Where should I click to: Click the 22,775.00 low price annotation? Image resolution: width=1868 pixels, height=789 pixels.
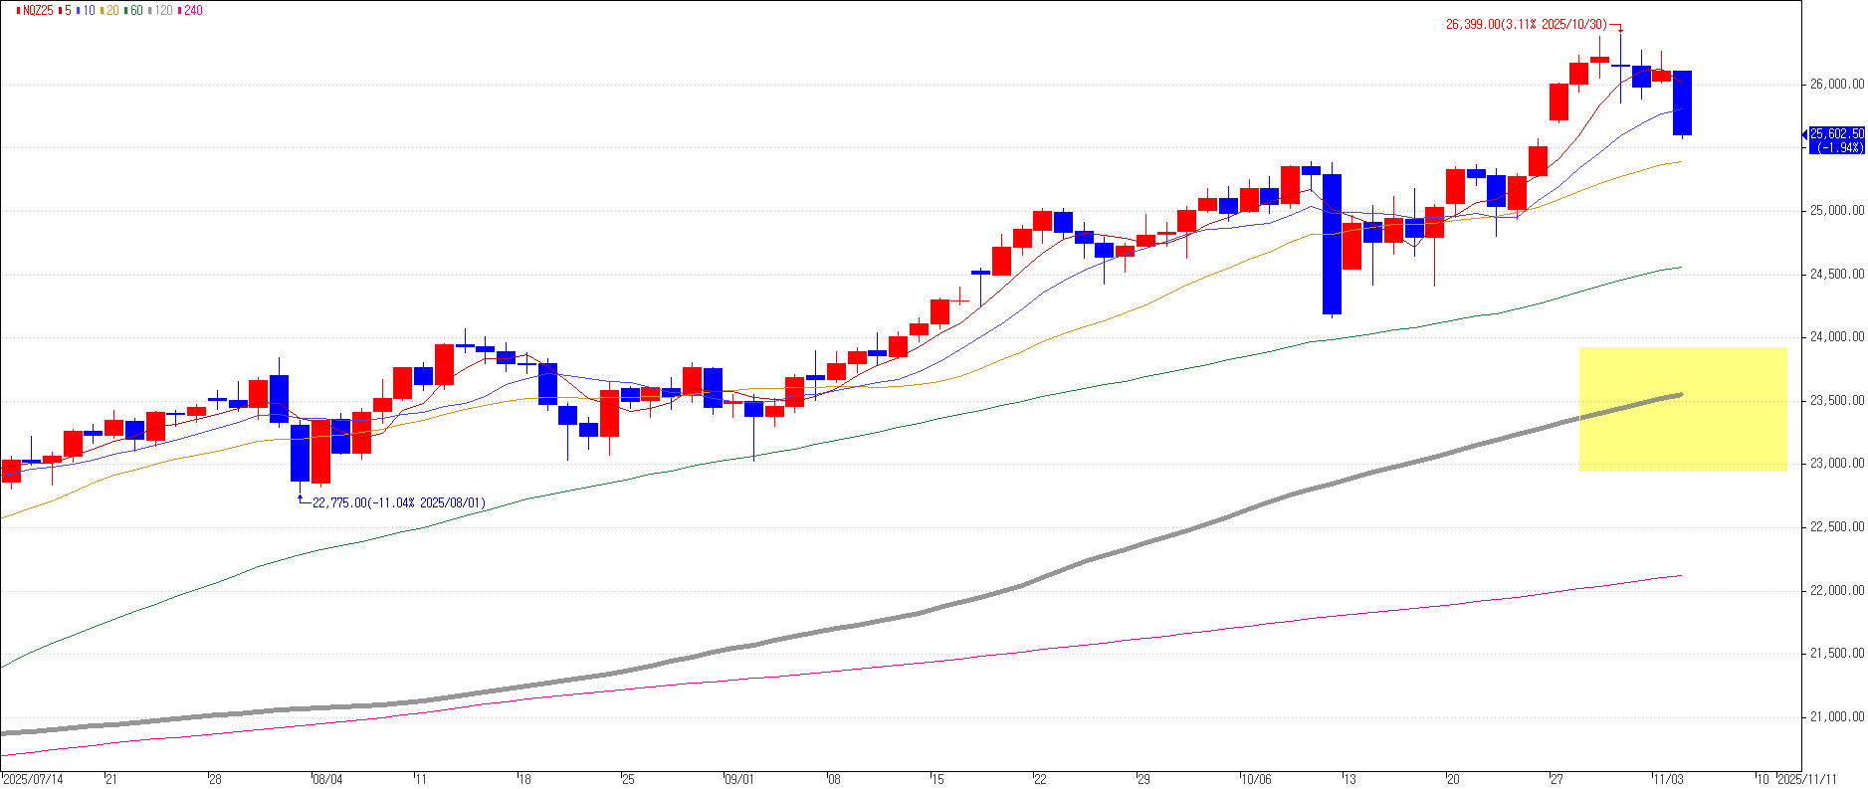399,502
